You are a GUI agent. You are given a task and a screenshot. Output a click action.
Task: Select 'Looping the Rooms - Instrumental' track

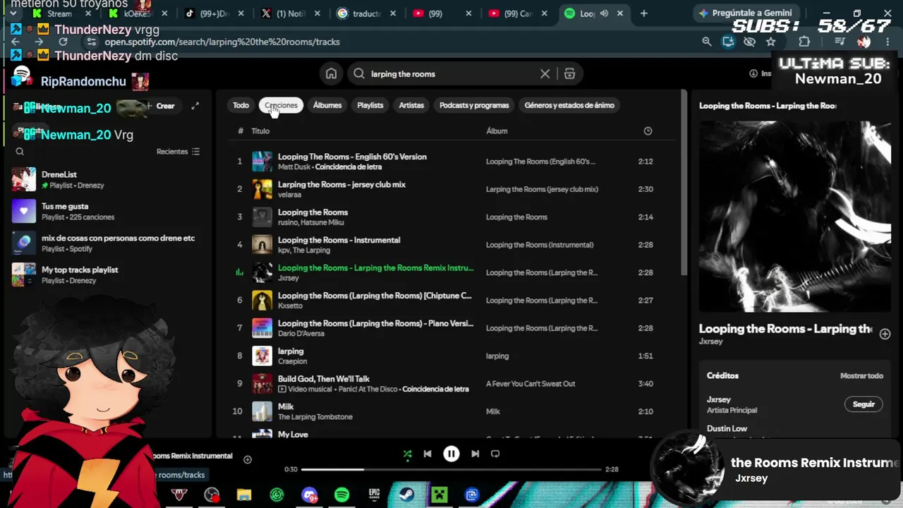tap(339, 240)
